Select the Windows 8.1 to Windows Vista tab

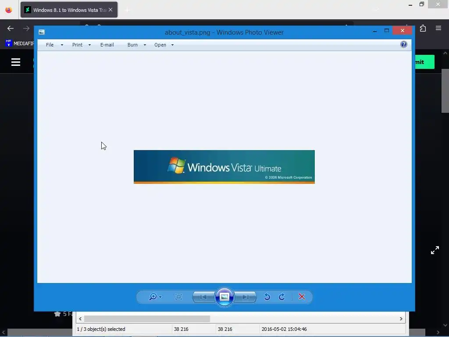coord(69,10)
